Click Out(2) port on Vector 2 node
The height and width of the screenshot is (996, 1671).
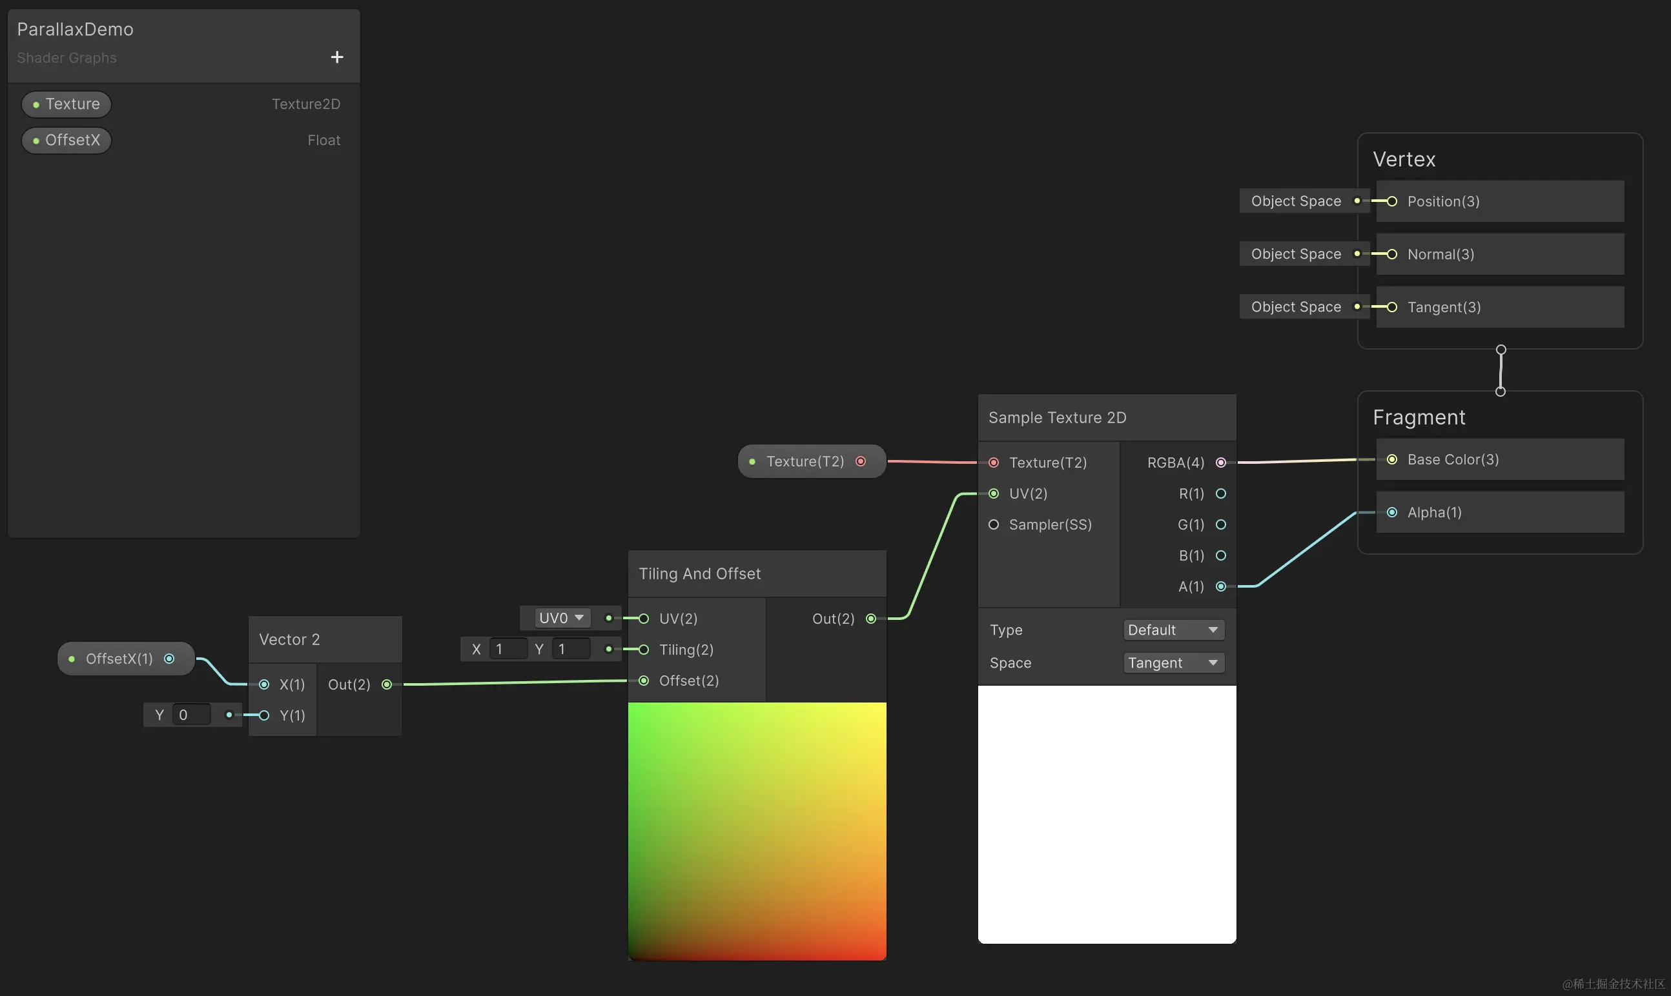387,684
